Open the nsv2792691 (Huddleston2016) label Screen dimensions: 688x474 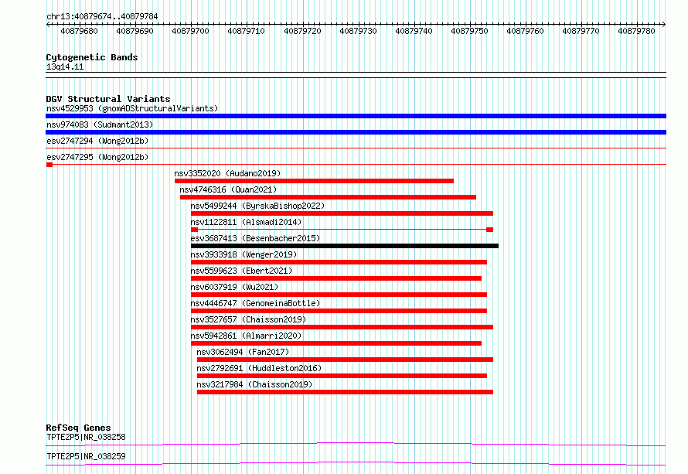click(259, 368)
